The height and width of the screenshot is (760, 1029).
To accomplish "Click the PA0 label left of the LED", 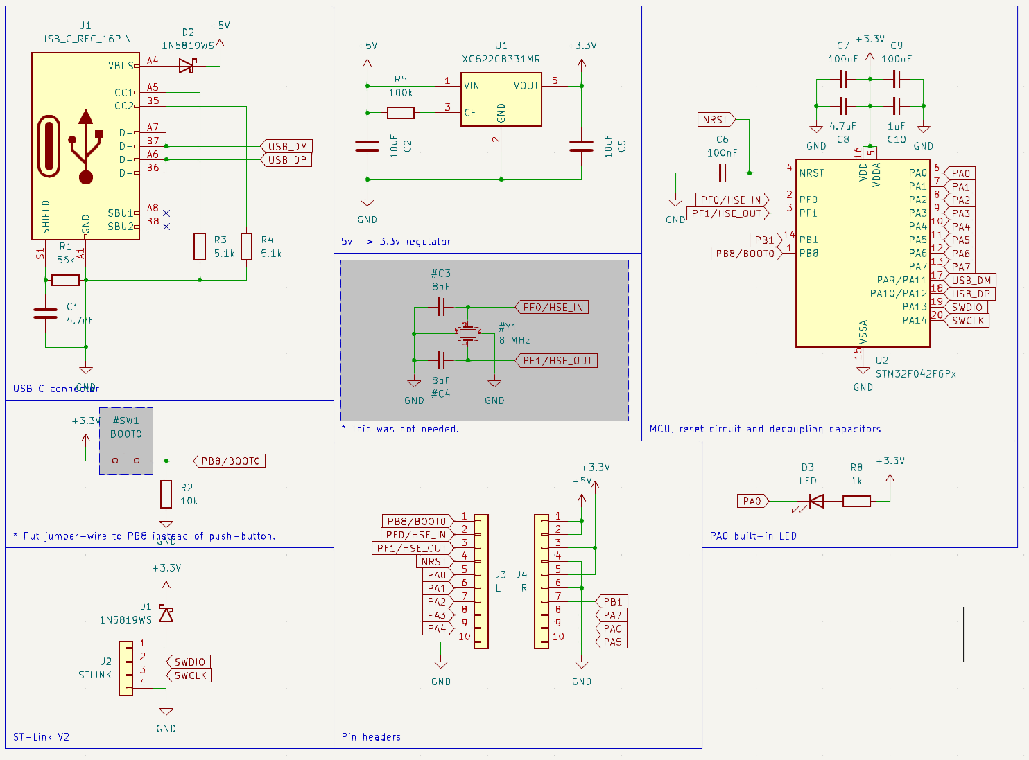I will pyautogui.click(x=752, y=501).
